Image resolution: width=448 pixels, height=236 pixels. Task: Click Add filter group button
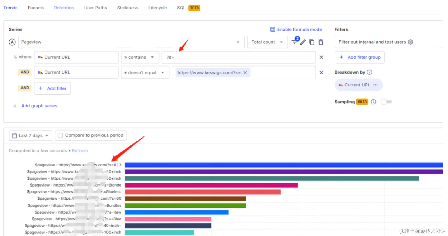pos(360,57)
